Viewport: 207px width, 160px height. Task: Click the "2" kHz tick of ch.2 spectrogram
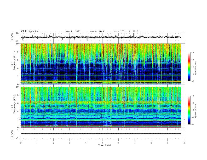(x=18, y=119)
